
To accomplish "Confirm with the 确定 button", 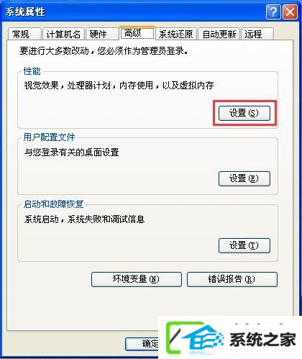I will click(x=142, y=344).
